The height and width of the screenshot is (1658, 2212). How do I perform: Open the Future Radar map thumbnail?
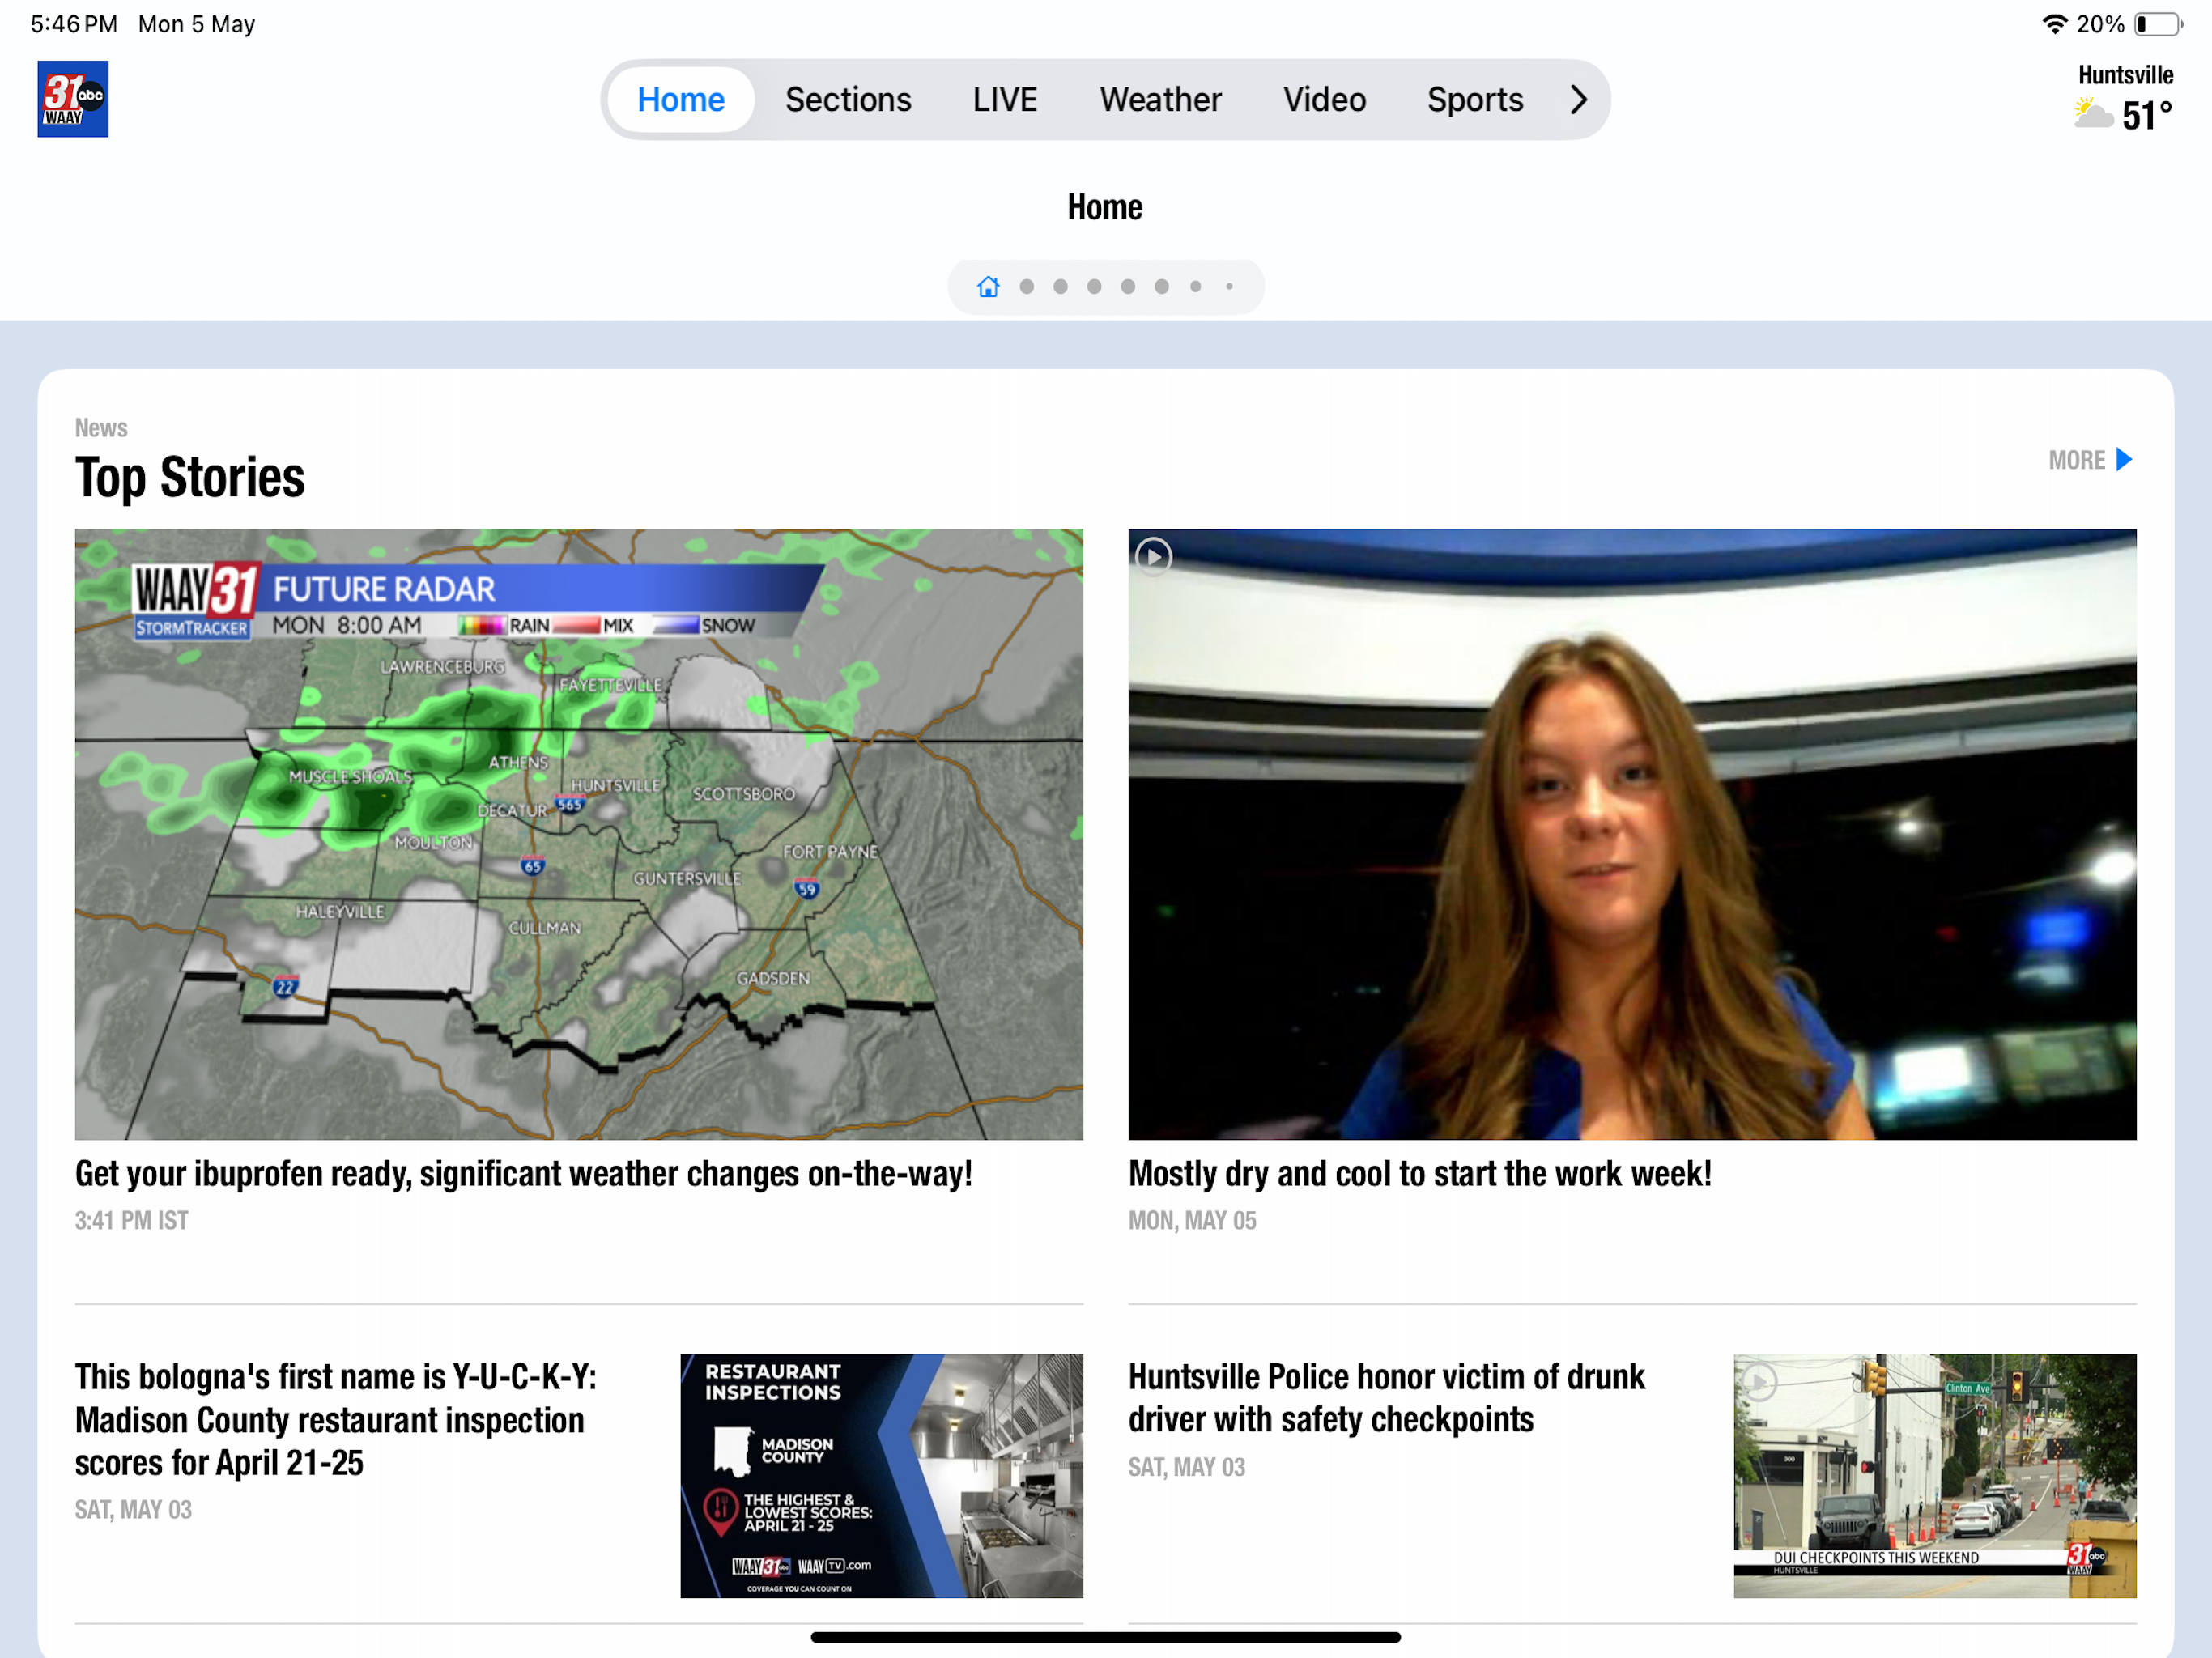pyautogui.click(x=579, y=834)
